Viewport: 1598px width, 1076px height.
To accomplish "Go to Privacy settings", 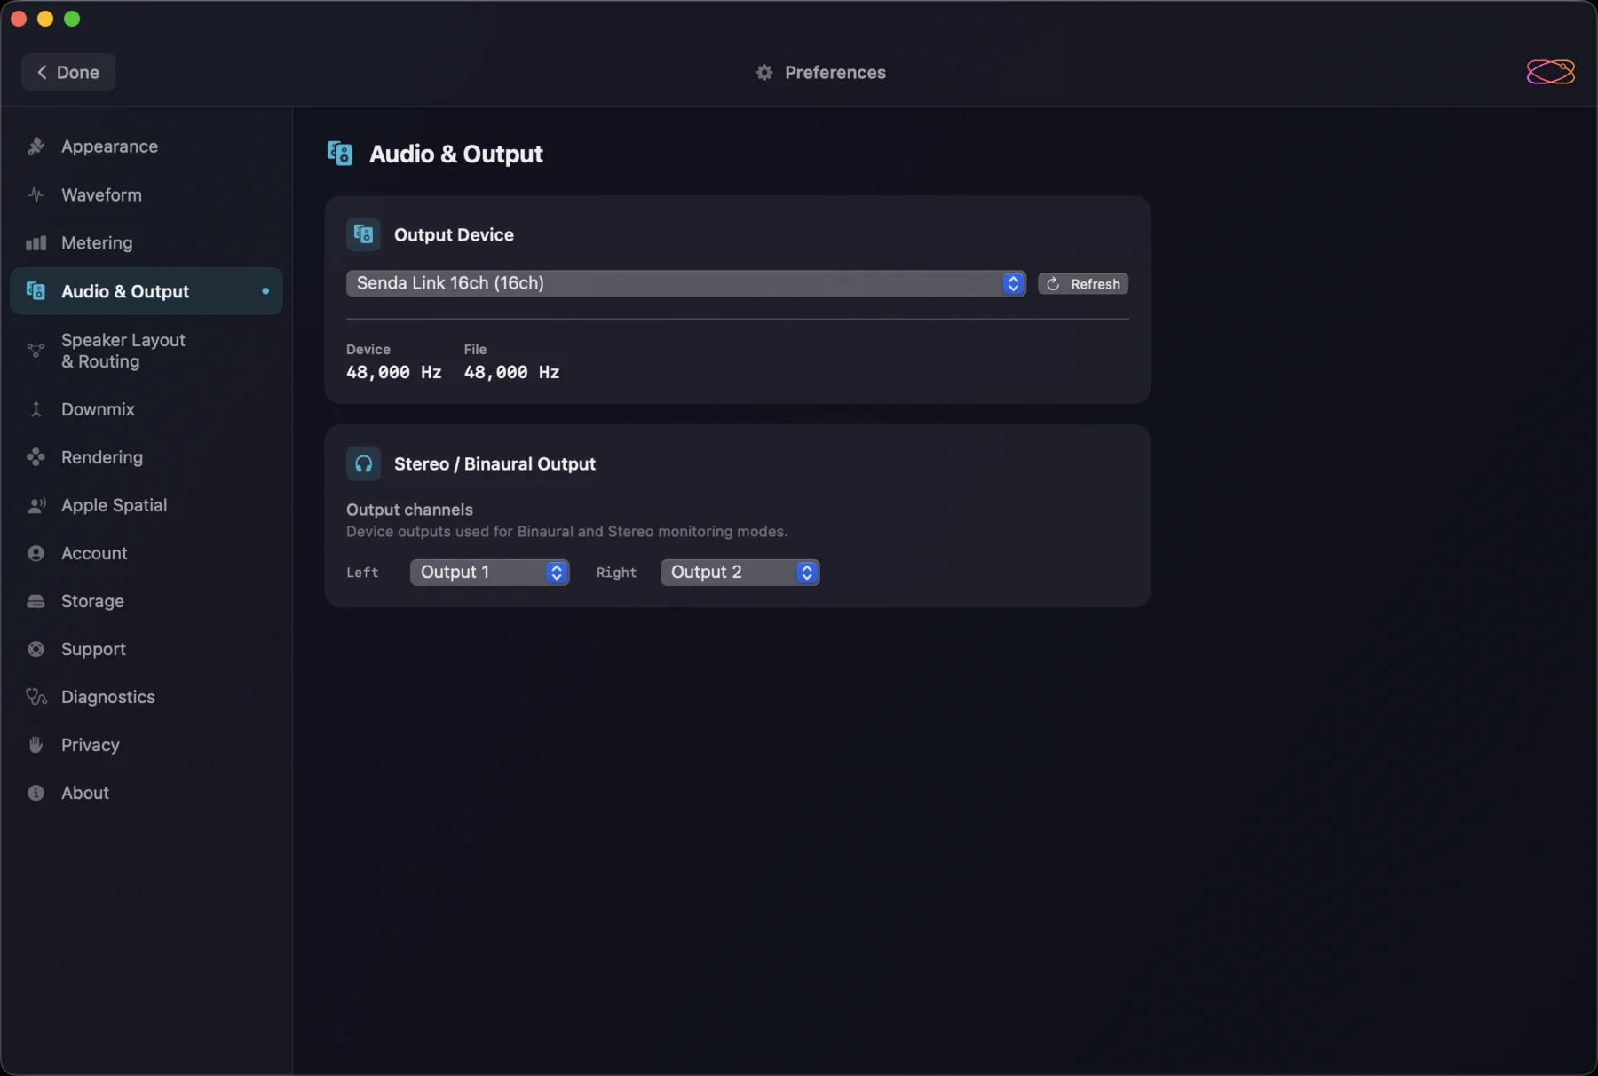I will (x=146, y=745).
